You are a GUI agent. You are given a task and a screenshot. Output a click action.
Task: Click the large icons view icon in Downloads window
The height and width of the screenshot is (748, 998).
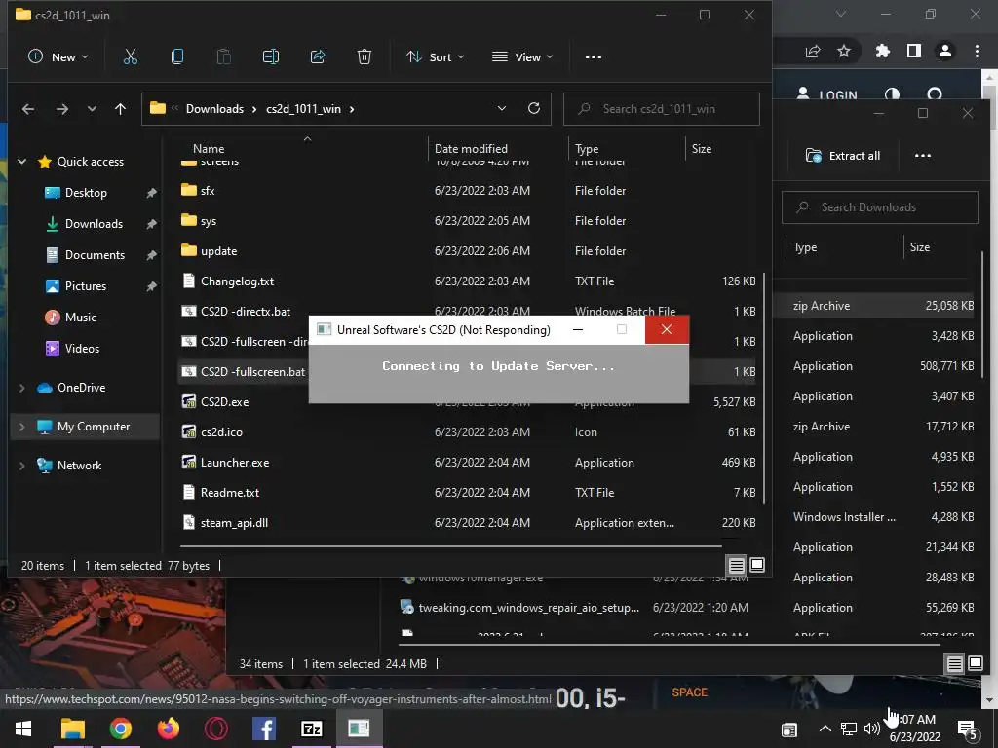pos(976,664)
